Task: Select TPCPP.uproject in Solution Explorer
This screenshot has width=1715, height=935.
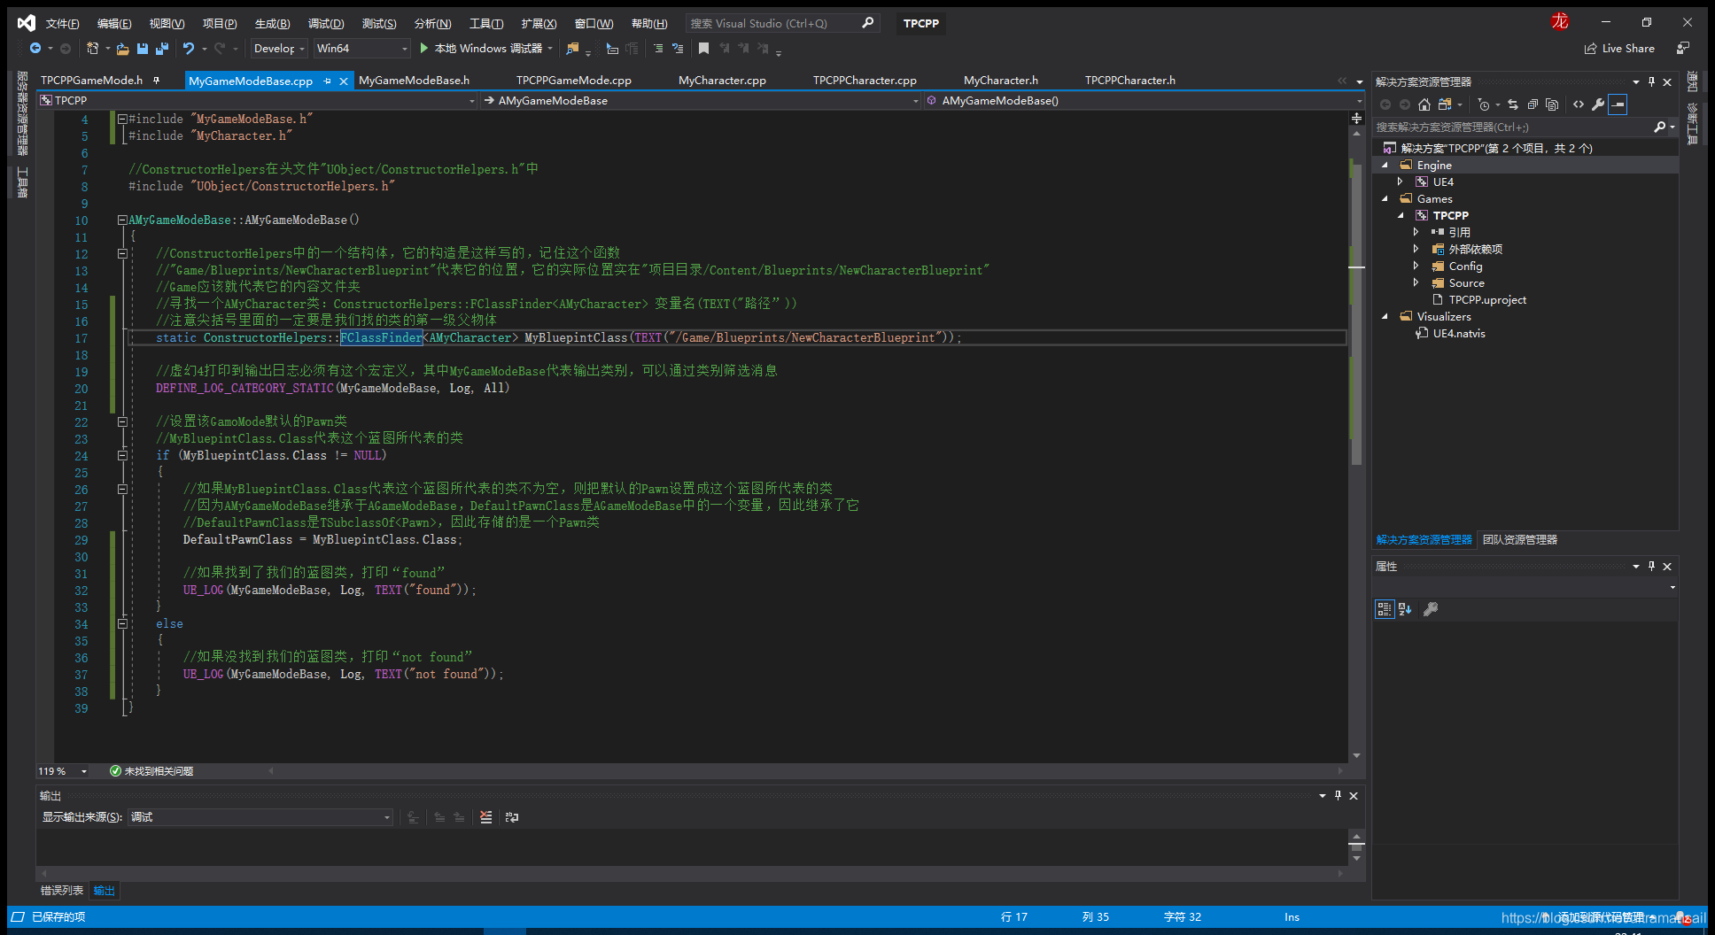Action: coord(1487,300)
